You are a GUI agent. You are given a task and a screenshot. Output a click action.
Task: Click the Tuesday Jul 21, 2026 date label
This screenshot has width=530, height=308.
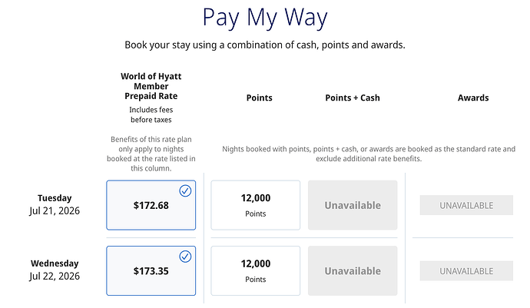(x=55, y=204)
